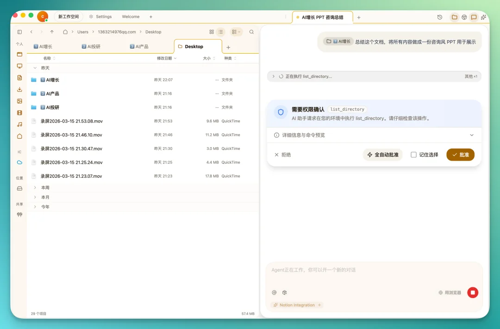The width and height of the screenshot is (500, 329).
Task: Collapse the 昨天 group in Finder
Action: pos(36,68)
